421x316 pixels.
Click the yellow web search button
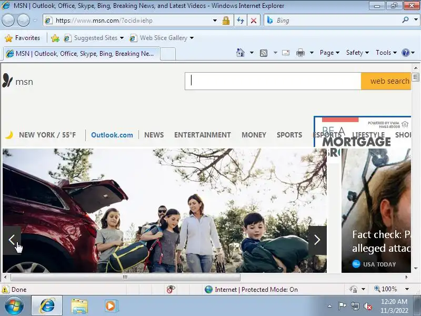(x=386, y=81)
